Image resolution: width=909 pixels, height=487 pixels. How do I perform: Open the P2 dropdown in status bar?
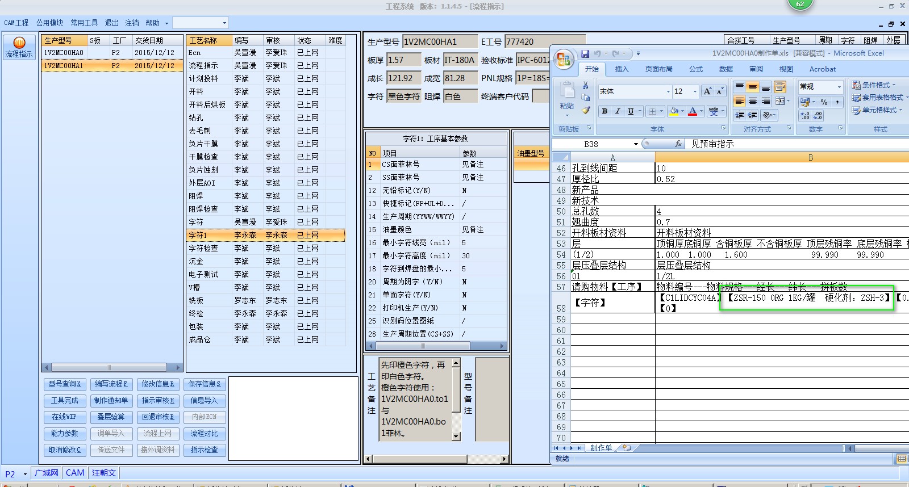pos(25,474)
